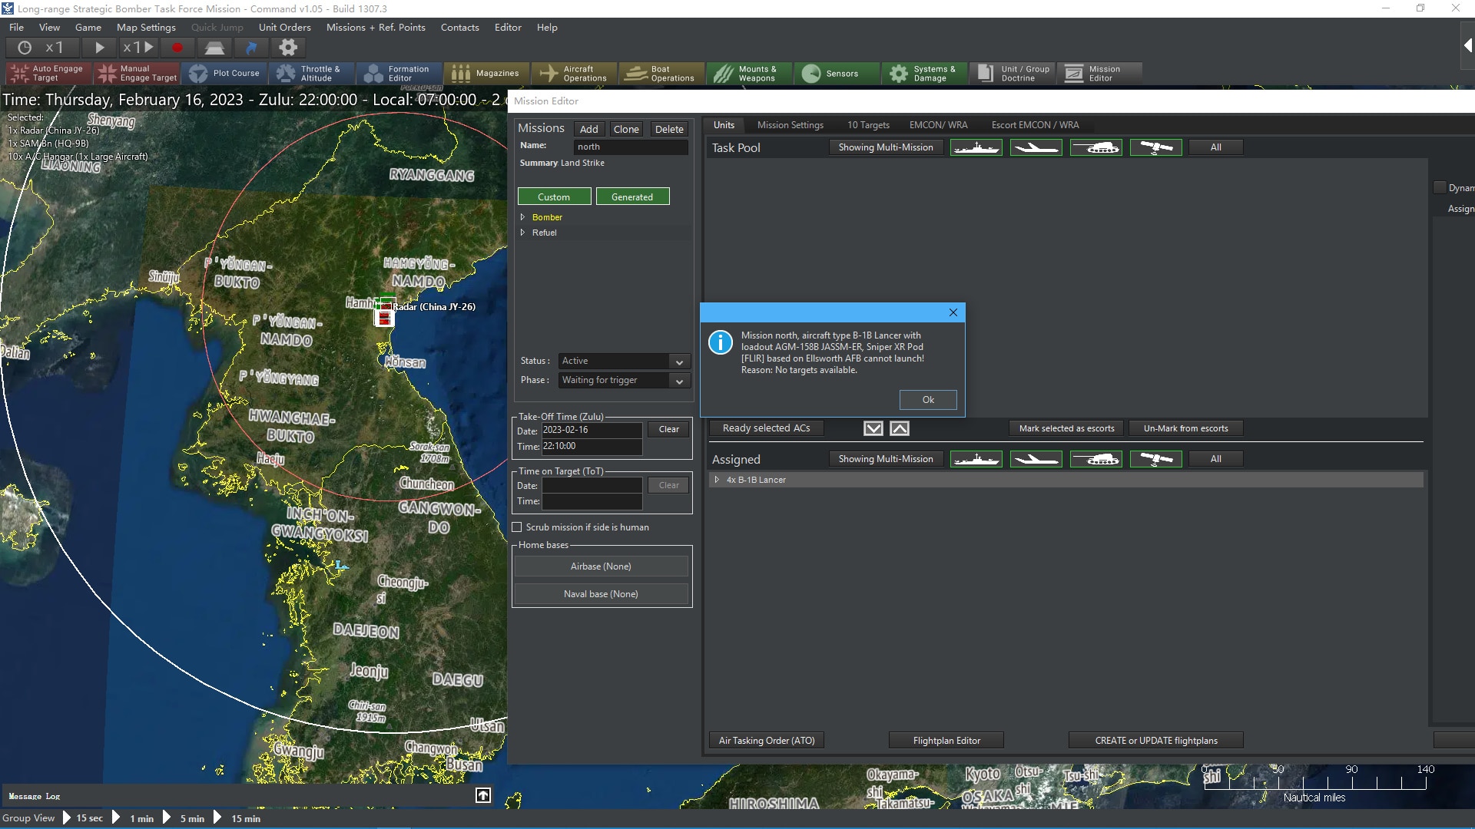Open the Status dropdown showing Active
Viewport: 1475px width, 829px height.
(x=624, y=361)
